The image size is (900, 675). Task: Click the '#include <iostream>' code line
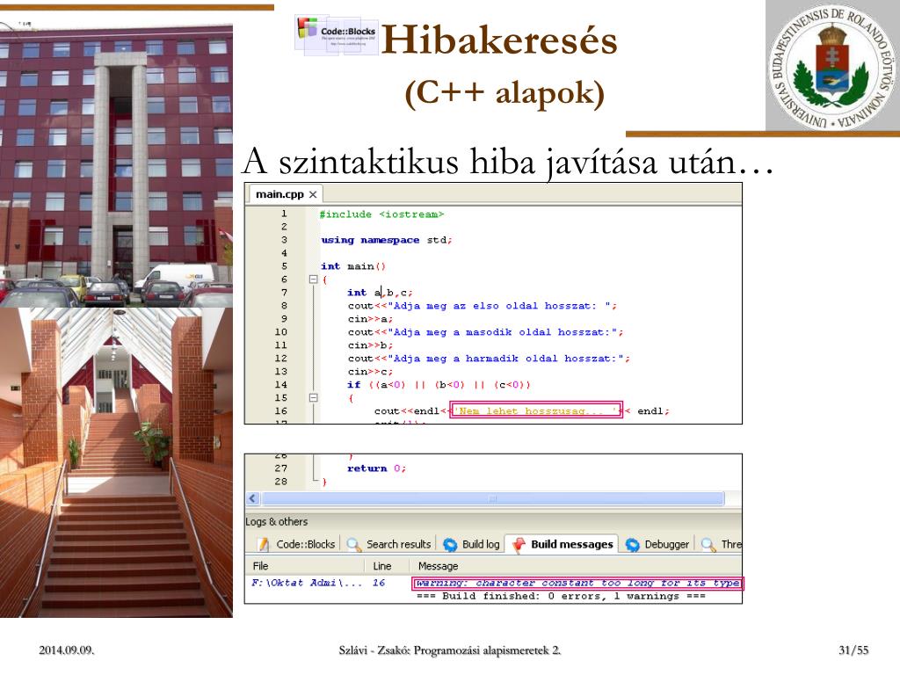point(381,214)
